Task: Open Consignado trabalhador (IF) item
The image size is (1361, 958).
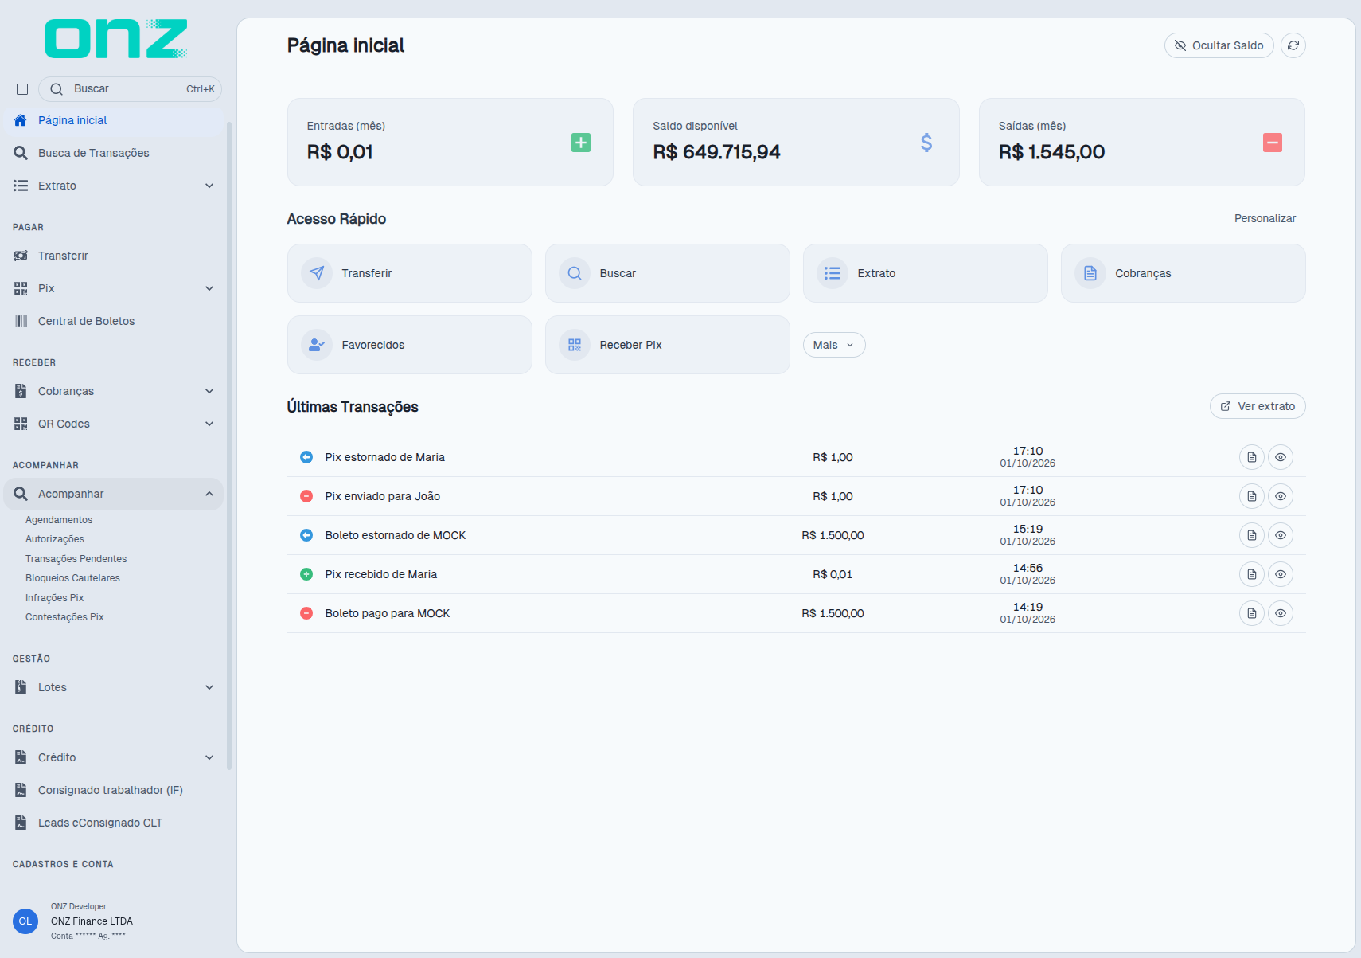Action: click(x=114, y=790)
